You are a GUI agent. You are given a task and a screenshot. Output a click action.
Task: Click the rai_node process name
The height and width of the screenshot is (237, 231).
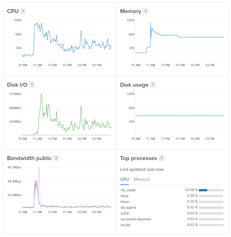click(x=128, y=190)
